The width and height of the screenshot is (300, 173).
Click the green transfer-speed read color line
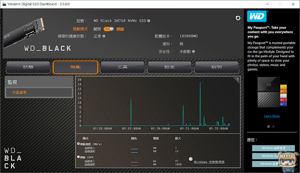(134, 152)
